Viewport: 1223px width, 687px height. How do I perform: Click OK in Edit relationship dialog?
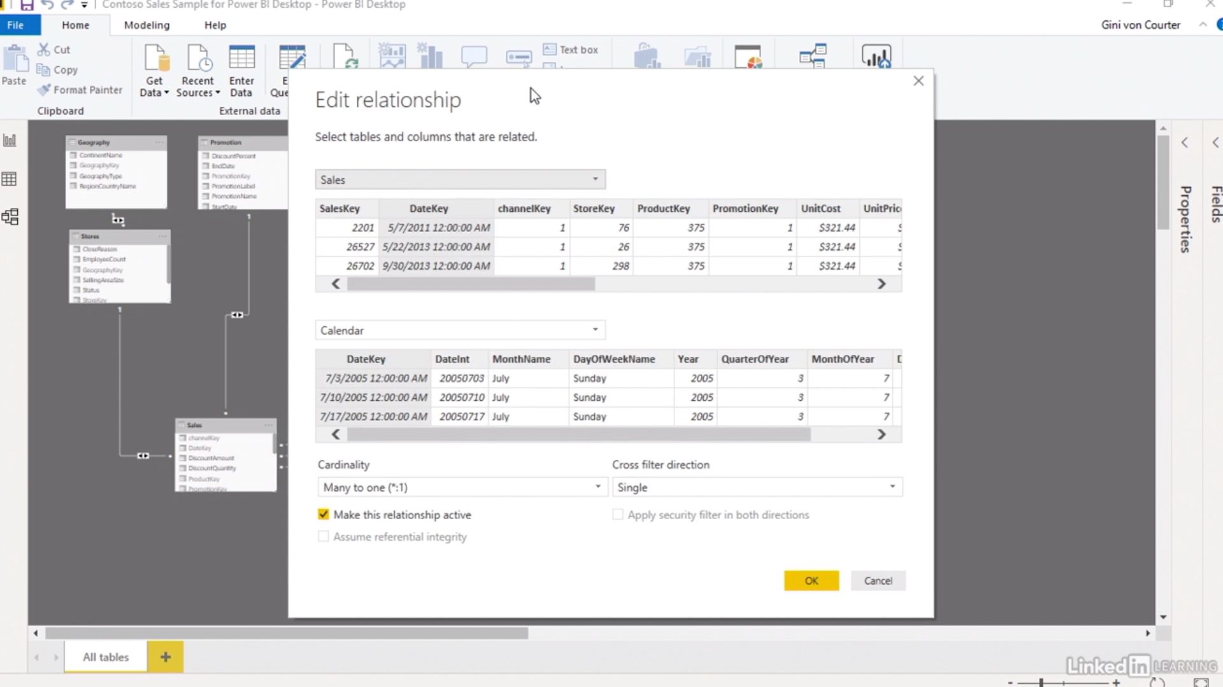812,580
